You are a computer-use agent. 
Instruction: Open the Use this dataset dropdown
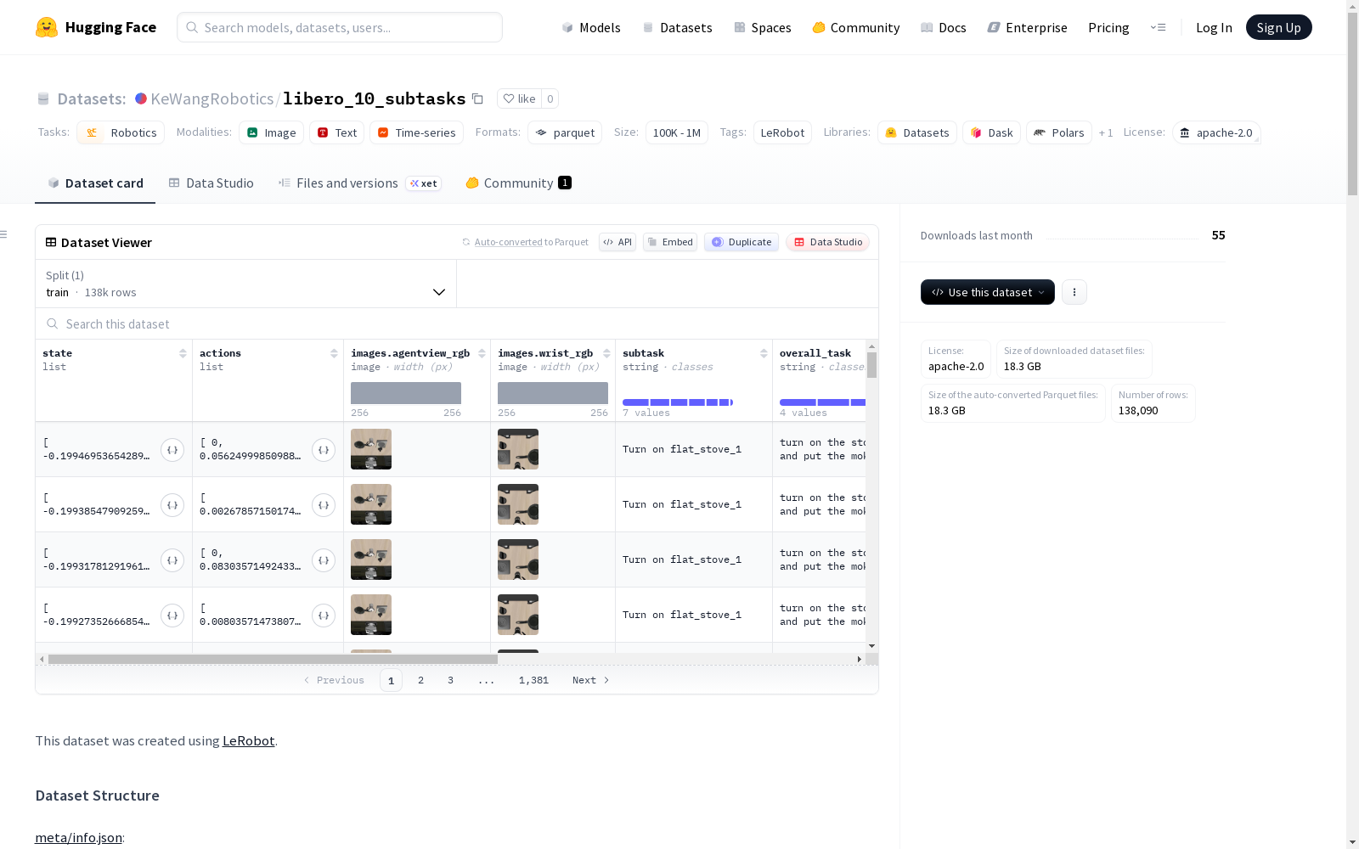pos(988,292)
